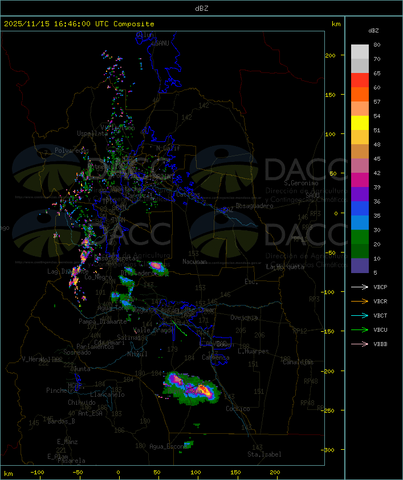Click the Nacunan place label

[x=194, y=262]
